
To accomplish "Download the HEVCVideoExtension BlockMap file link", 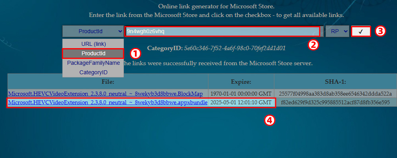I will click(x=106, y=94).
